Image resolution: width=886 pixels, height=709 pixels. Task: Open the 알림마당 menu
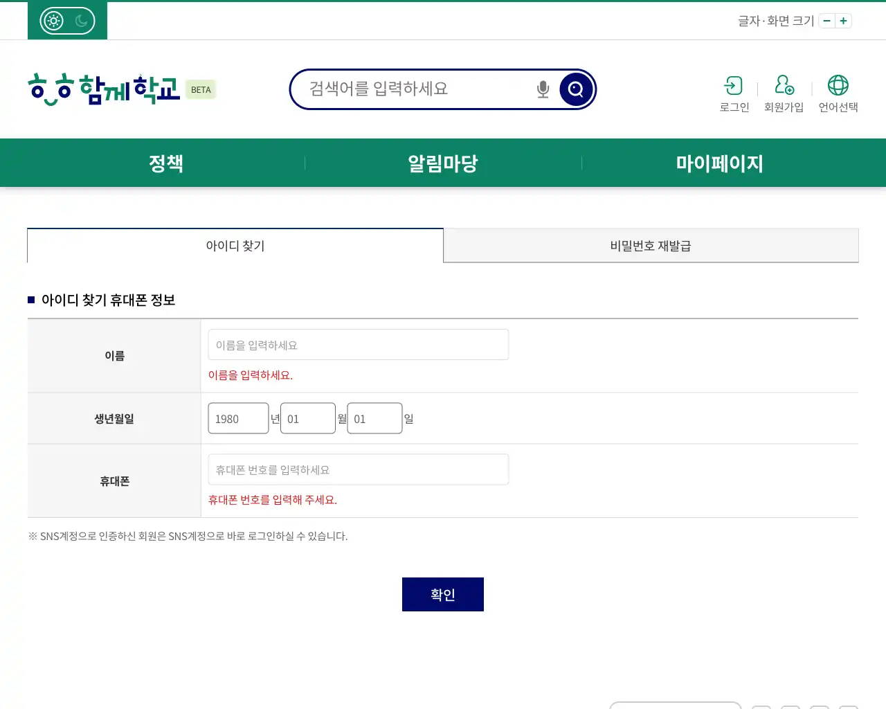[x=442, y=163]
